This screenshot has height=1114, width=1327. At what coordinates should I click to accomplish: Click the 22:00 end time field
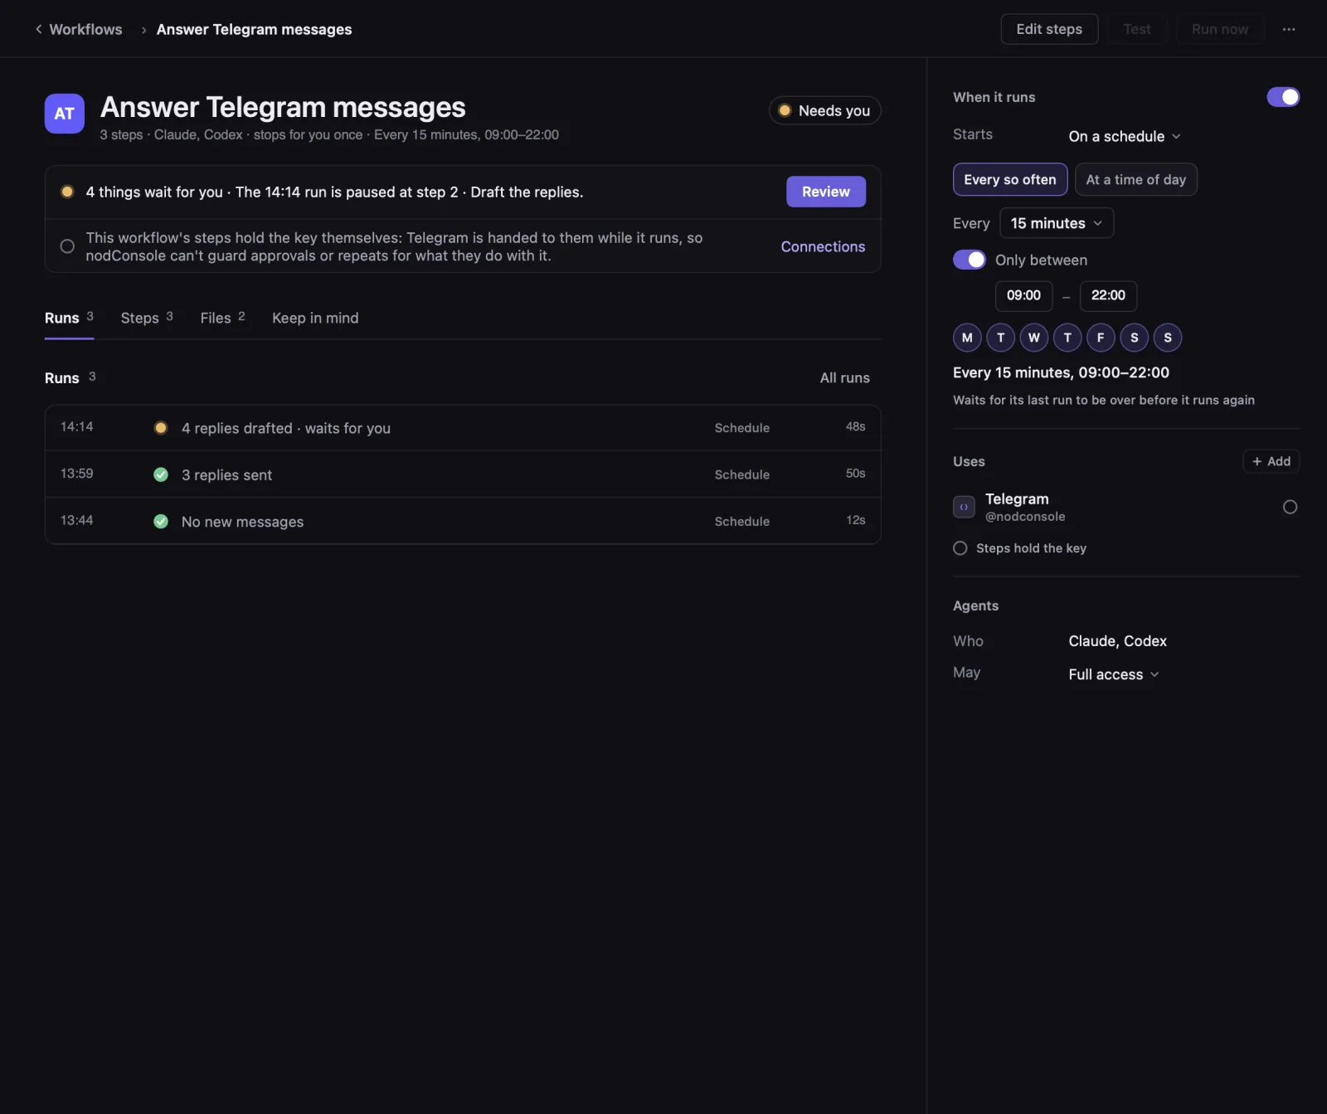tap(1108, 295)
